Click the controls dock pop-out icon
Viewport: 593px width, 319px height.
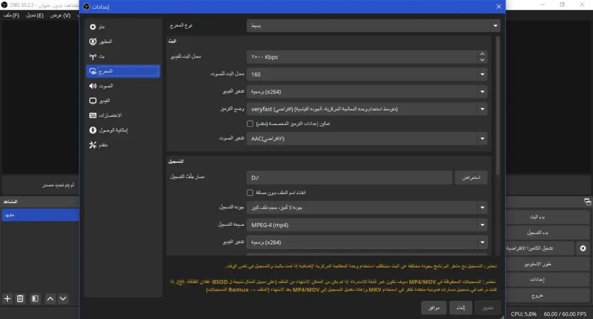[587, 202]
